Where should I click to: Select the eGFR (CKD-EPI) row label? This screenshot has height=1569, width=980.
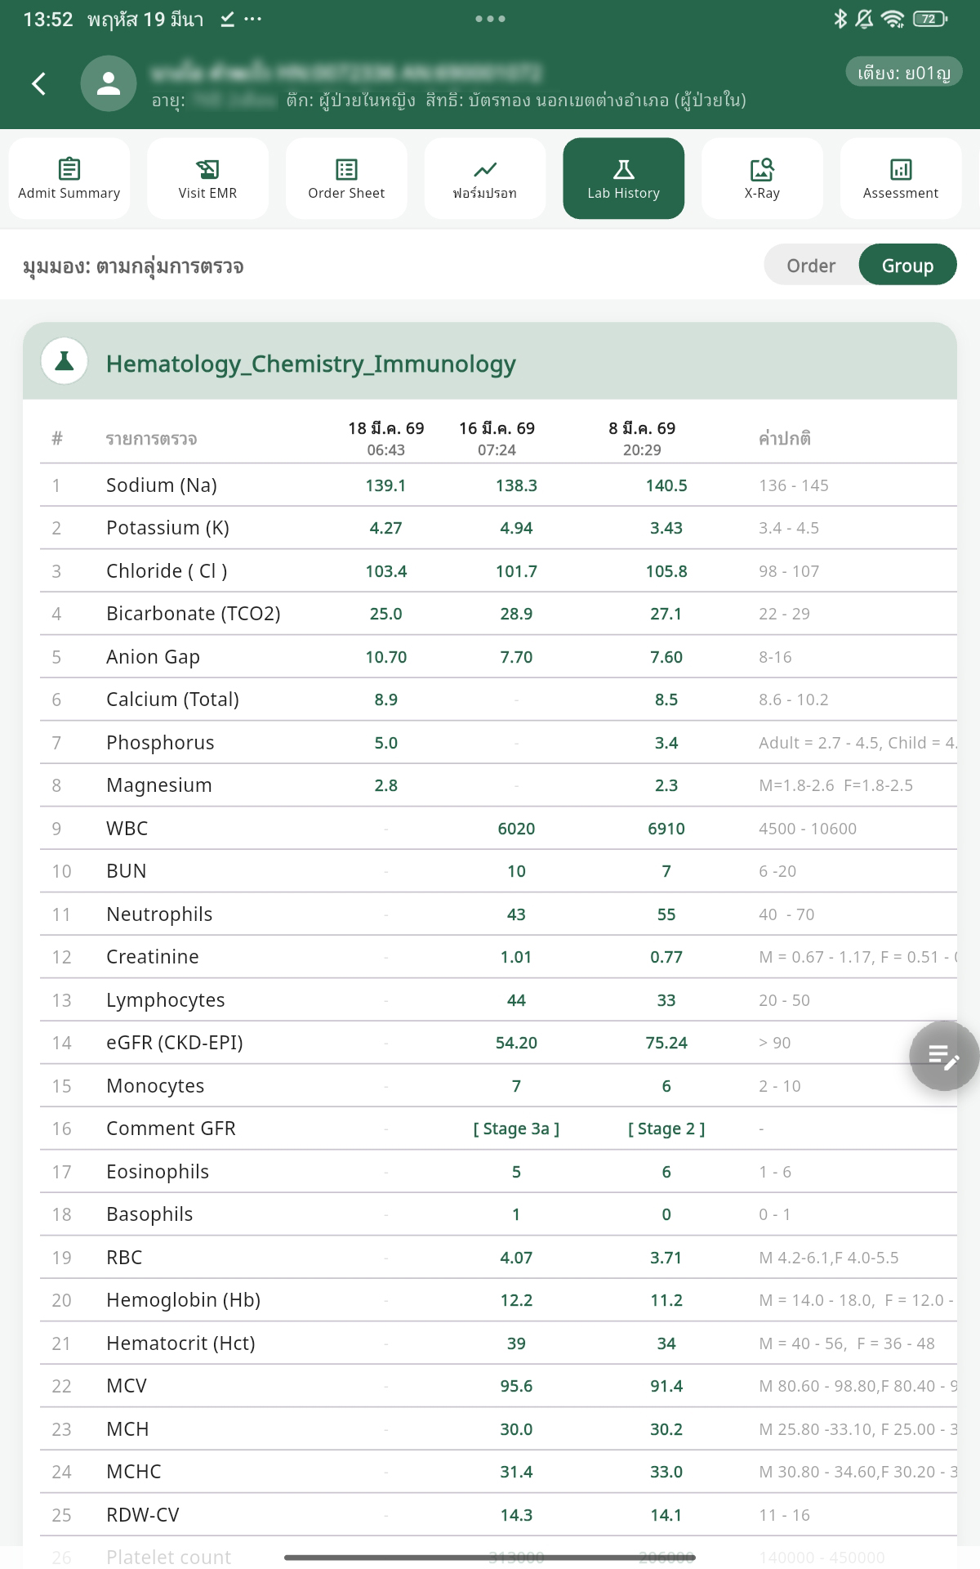point(175,1043)
